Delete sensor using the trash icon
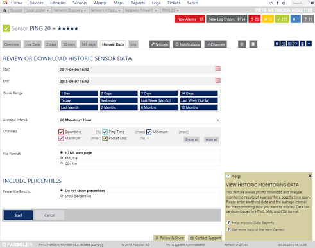The height and width of the screenshot is (248, 315). click(302, 44)
